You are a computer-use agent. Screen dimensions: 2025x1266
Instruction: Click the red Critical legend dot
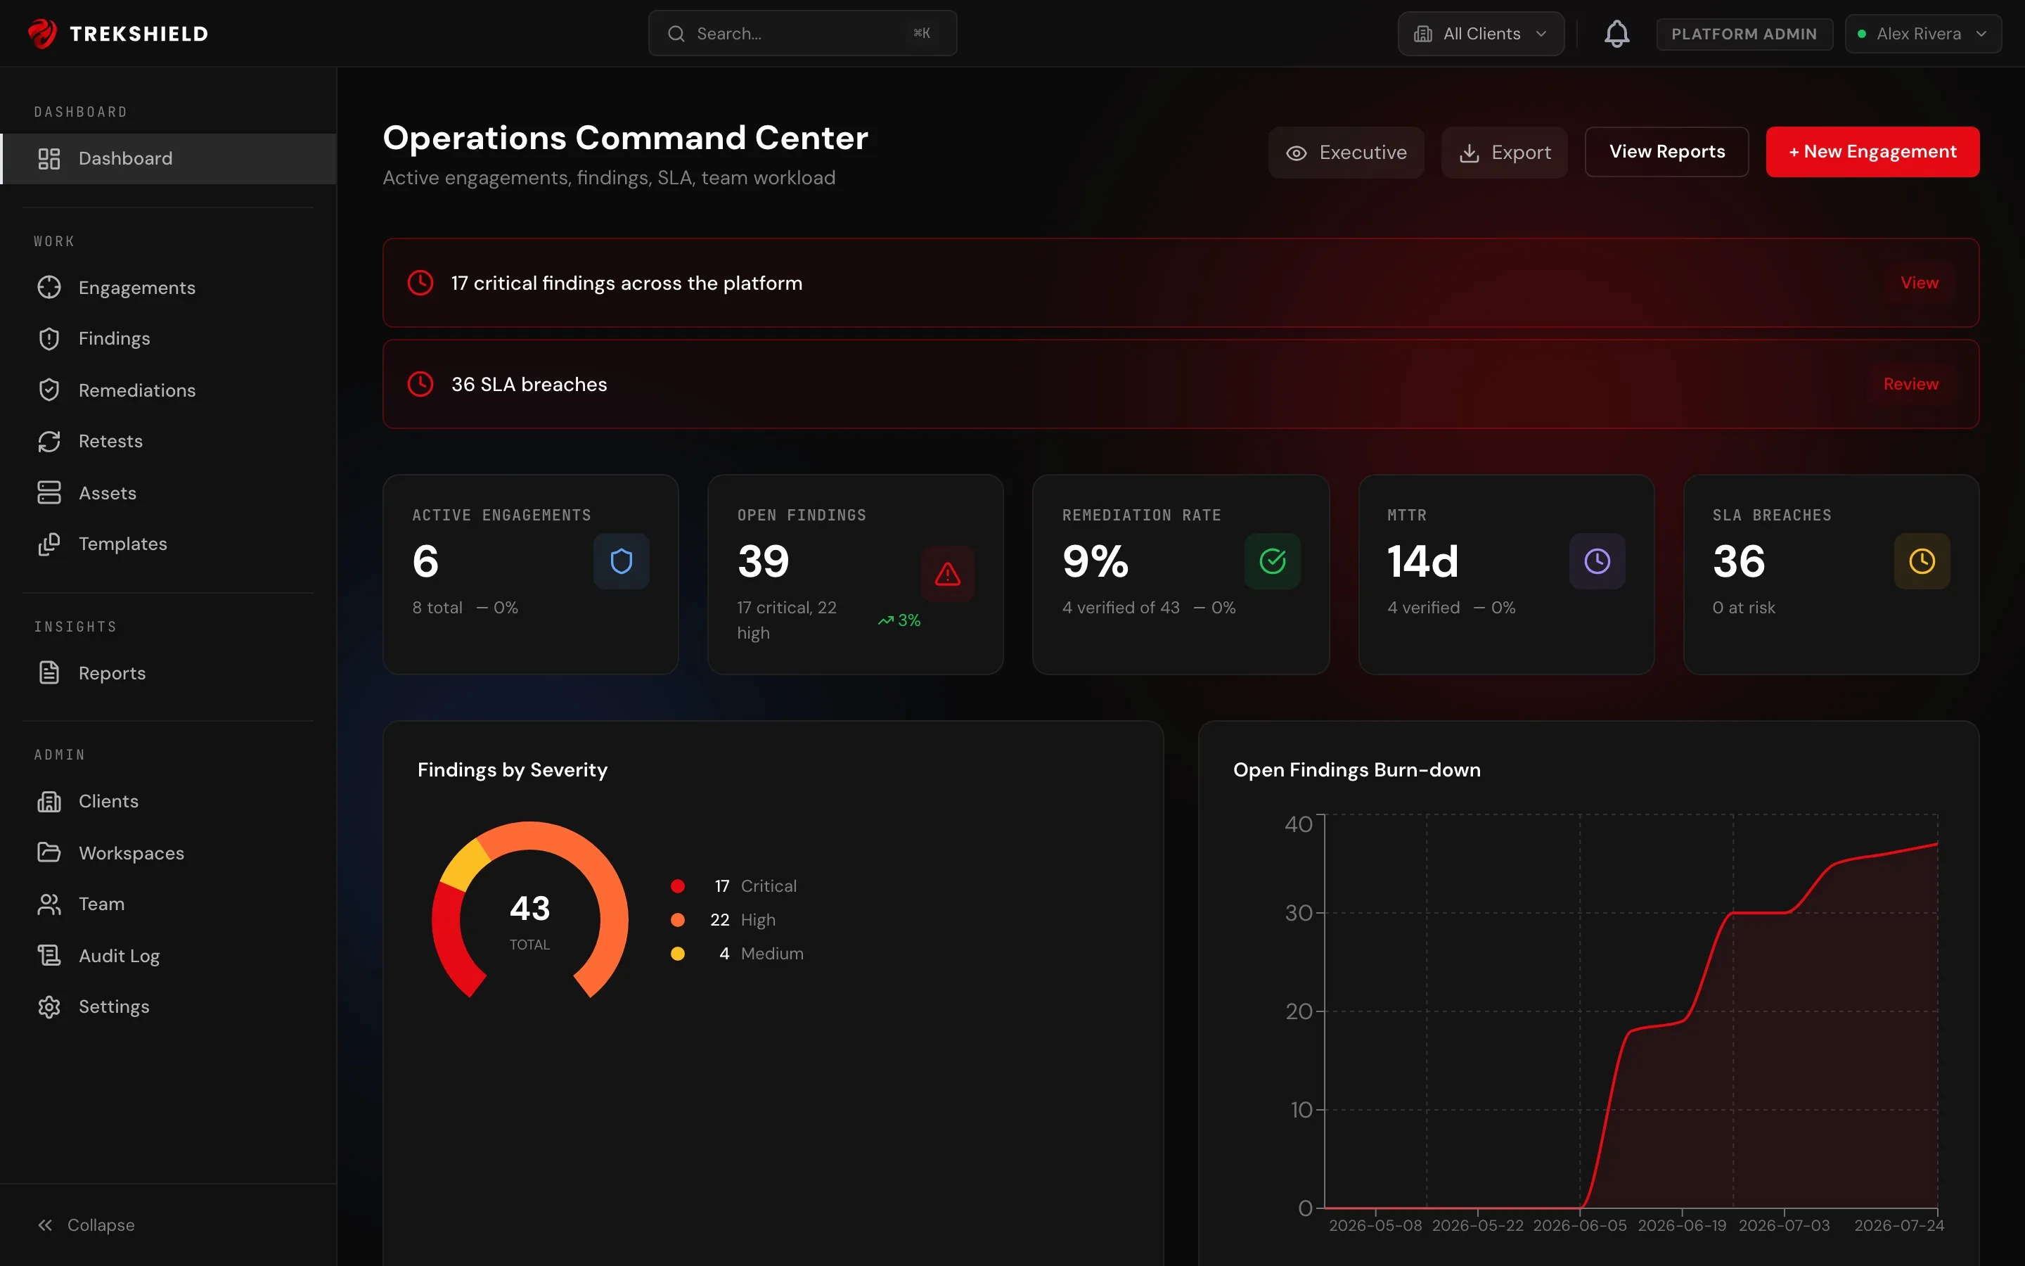tap(678, 886)
